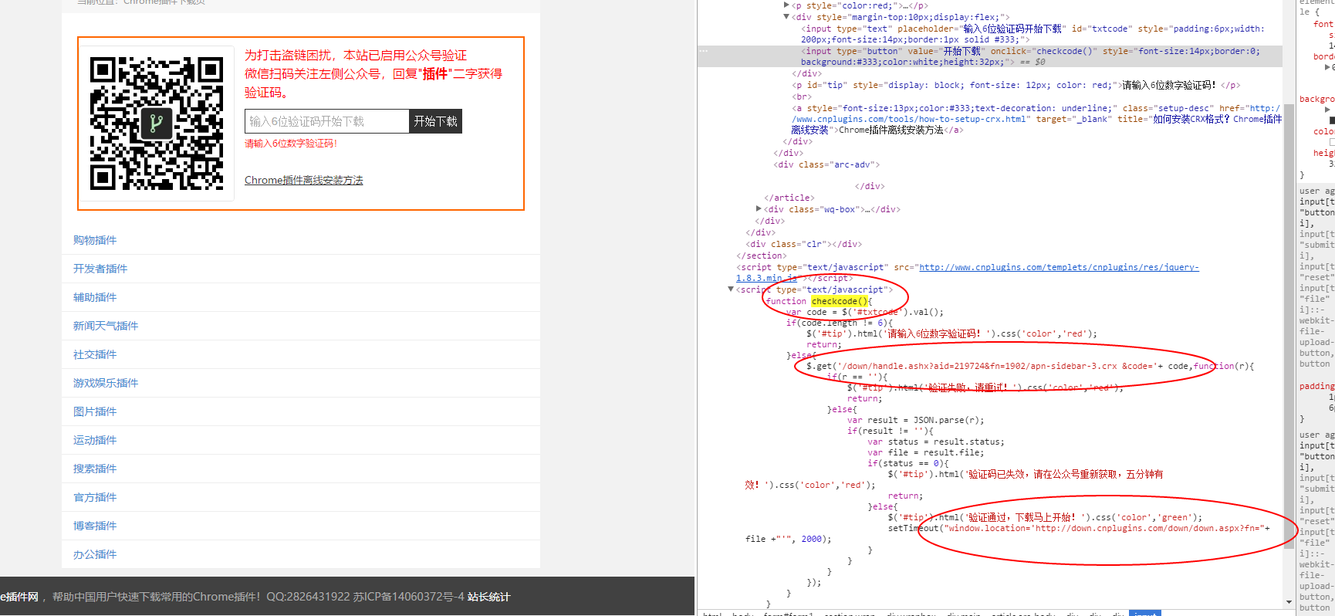Click the $.get handle.ashx request line
This screenshot has height=616, width=1335.
click(x=1030, y=366)
